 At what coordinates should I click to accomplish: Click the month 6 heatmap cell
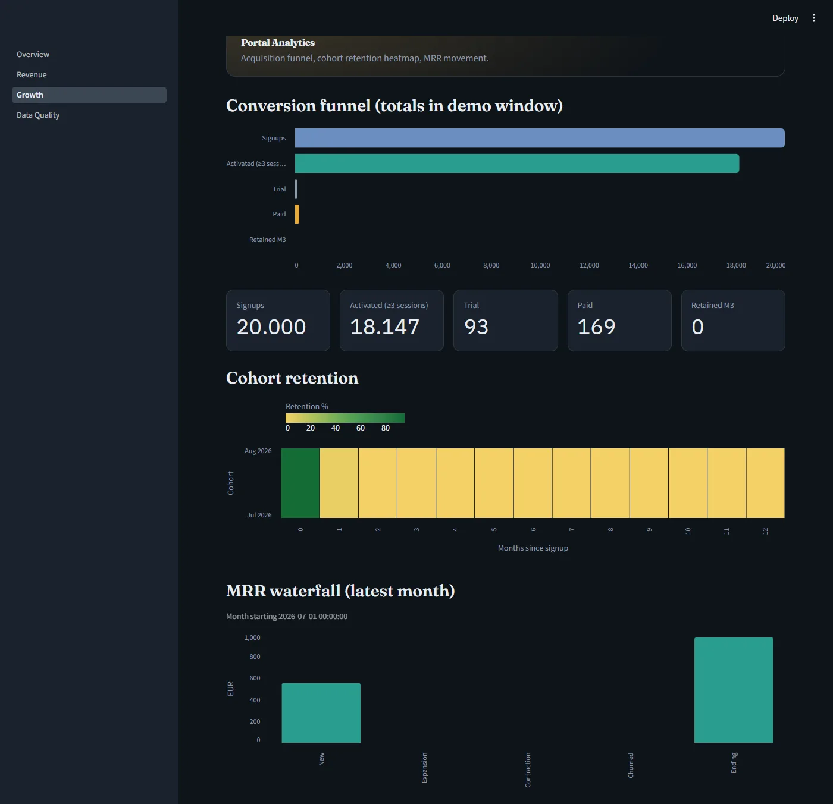tap(533, 483)
